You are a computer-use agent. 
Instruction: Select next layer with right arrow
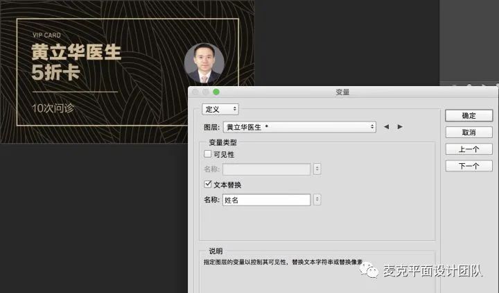pyautogui.click(x=400, y=127)
